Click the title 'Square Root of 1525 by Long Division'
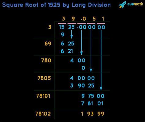This screenshot has width=145, height=122. pyautogui.click(x=56, y=5)
